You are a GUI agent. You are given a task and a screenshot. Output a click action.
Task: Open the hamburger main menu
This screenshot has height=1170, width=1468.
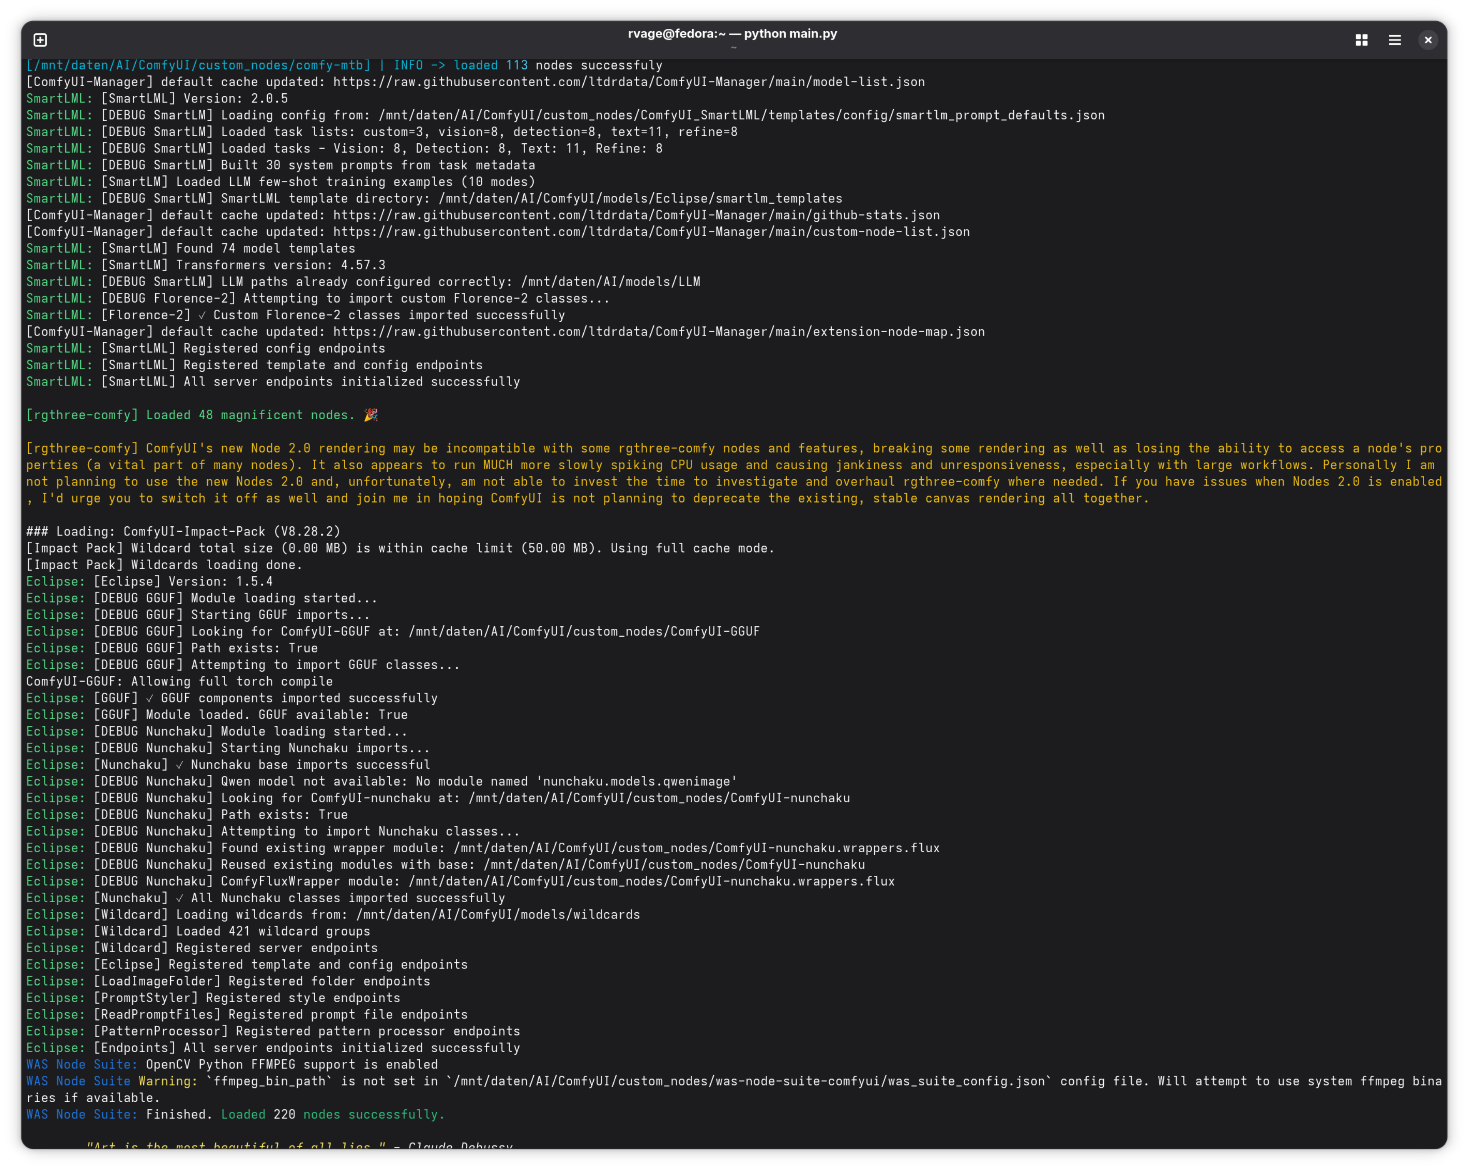tap(1394, 40)
